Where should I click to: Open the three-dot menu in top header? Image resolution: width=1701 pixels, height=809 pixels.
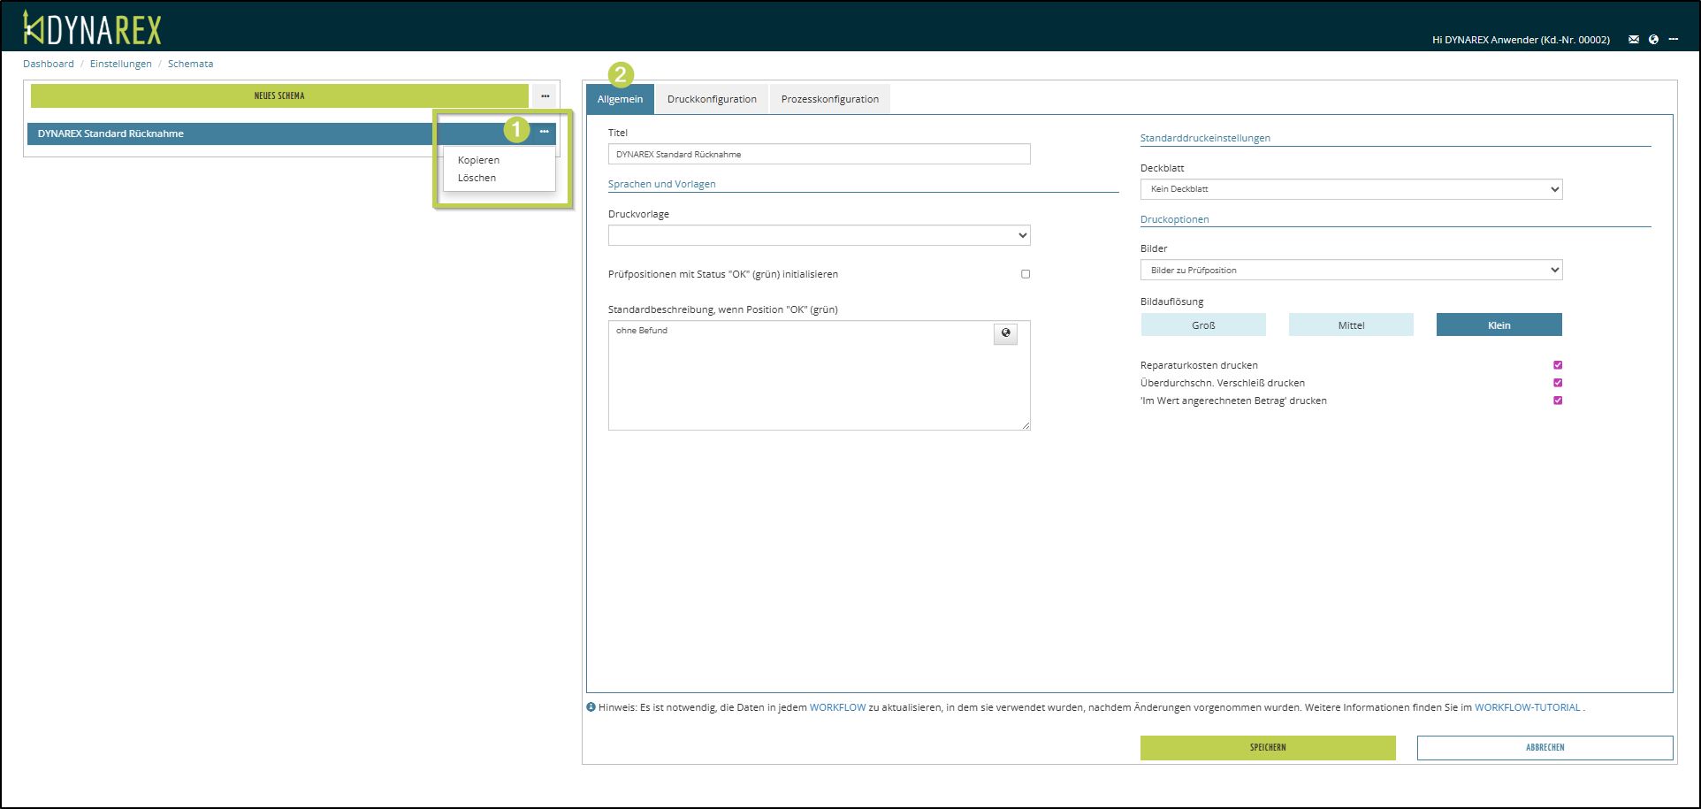(1673, 40)
